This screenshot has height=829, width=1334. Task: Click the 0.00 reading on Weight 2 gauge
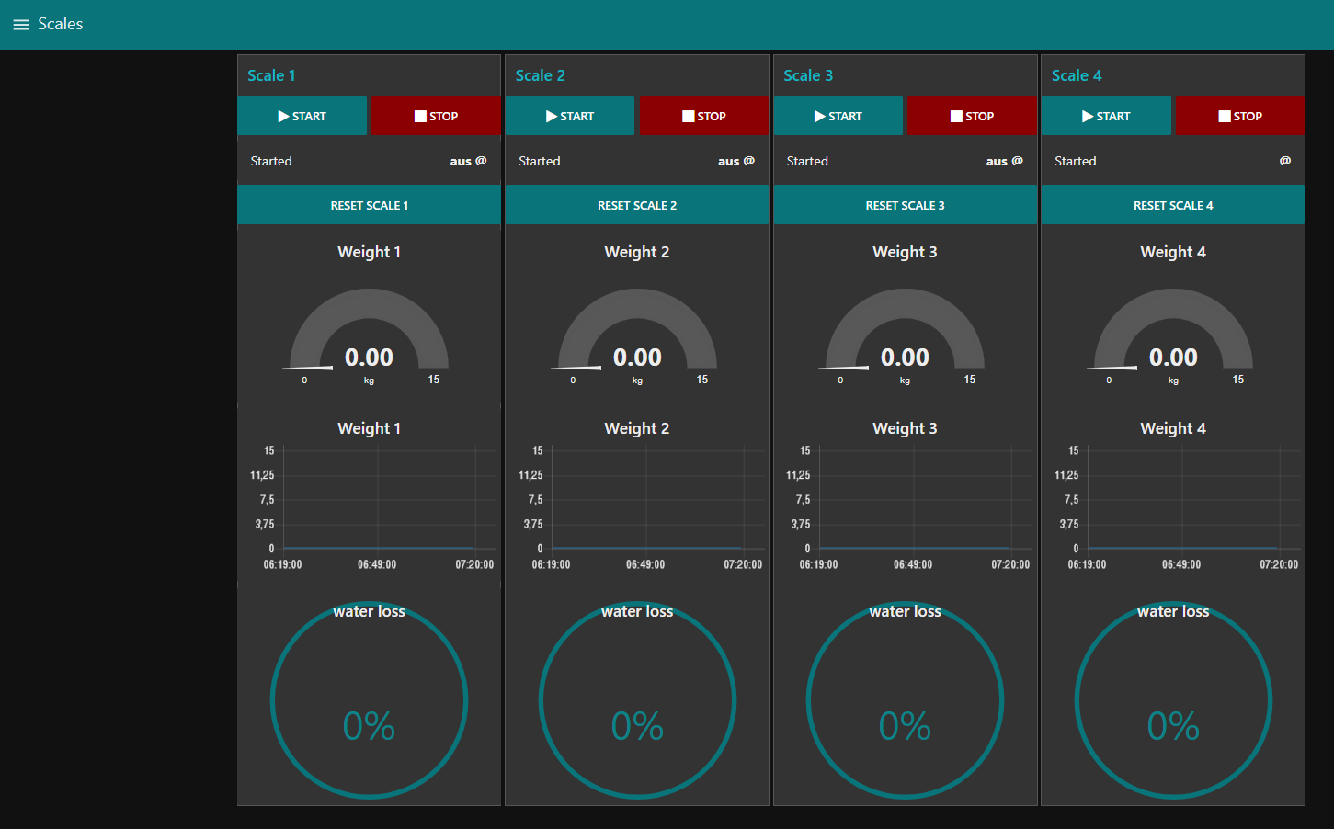tap(637, 357)
